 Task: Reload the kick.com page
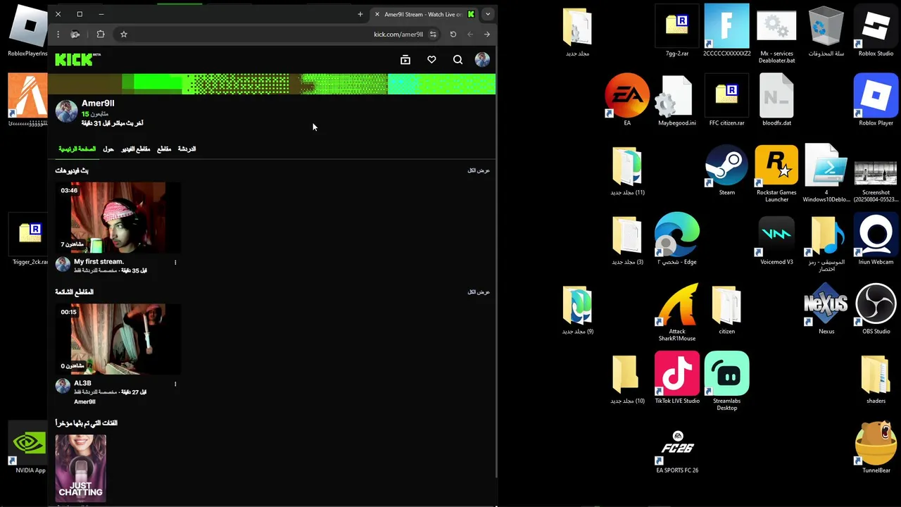point(453,34)
